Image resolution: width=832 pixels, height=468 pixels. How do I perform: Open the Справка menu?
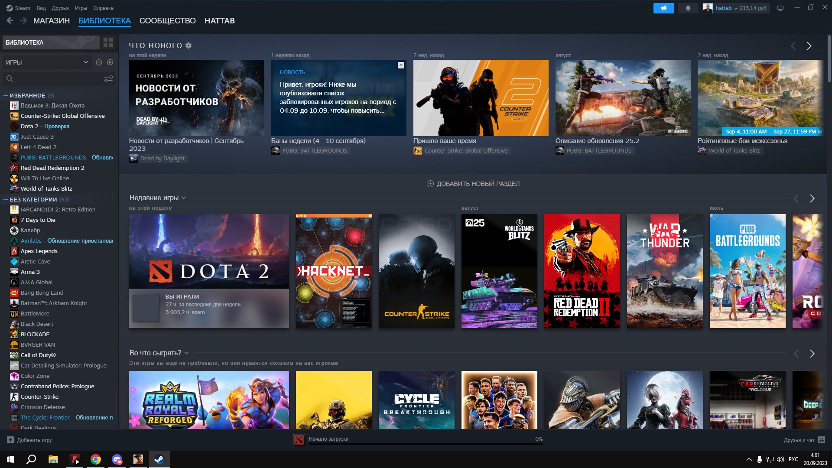(x=104, y=8)
